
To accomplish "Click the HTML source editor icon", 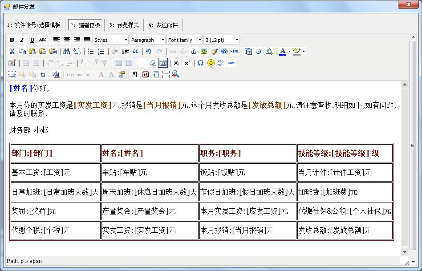I will (x=234, y=51).
